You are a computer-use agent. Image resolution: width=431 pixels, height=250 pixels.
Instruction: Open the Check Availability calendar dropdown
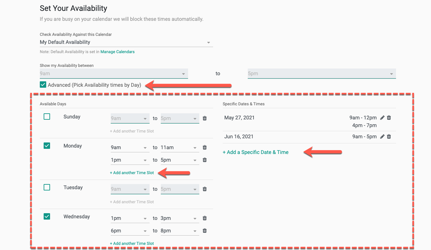(208, 42)
